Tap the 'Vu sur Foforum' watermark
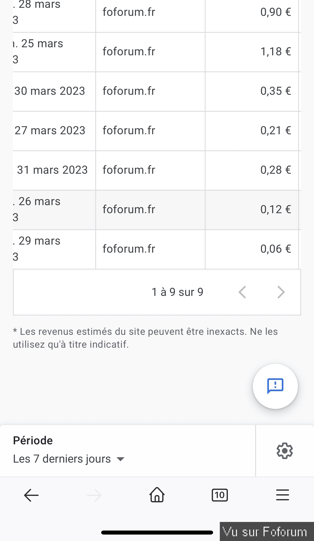Image resolution: width=314 pixels, height=541 pixels. tap(265, 532)
